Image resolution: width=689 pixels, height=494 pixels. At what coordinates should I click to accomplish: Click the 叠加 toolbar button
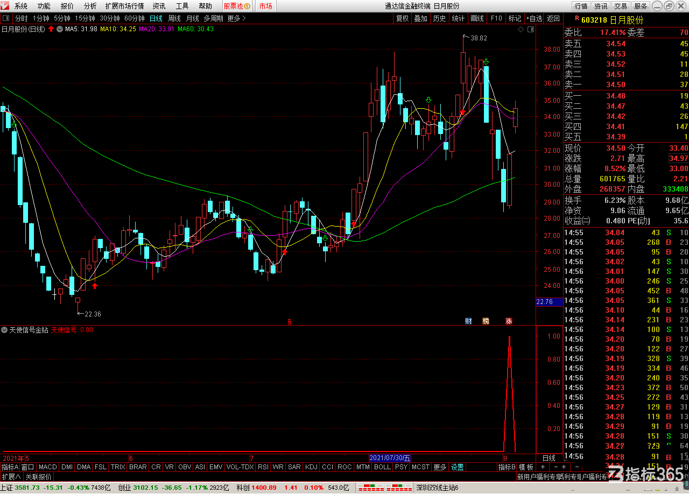[420, 18]
